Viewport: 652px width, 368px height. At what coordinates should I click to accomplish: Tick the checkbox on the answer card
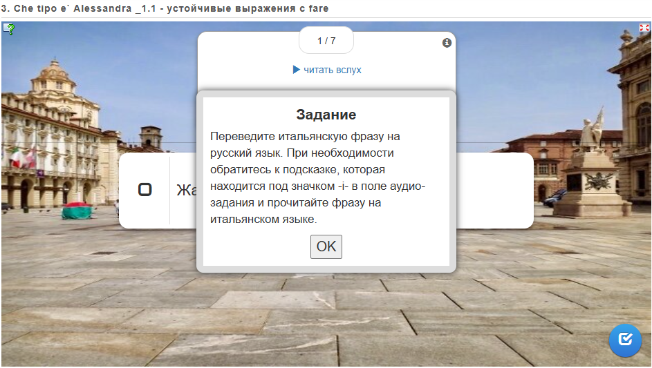(x=145, y=190)
